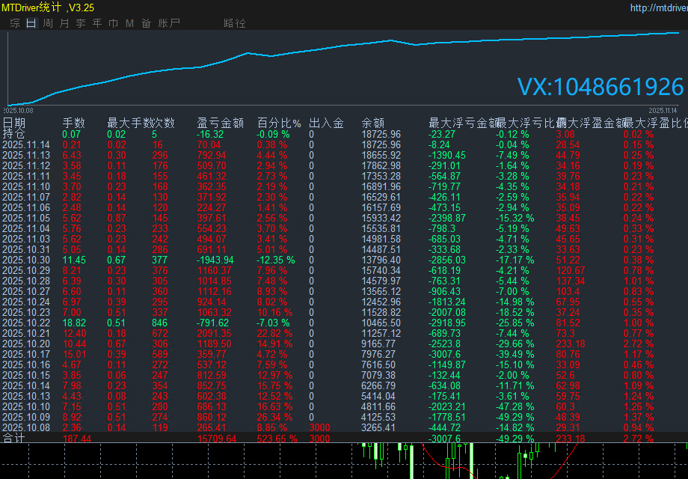Image resolution: width=688 pixels, height=479 pixels.
Task: Select the 2025.10.22 row date
Action: pos(26,323)
